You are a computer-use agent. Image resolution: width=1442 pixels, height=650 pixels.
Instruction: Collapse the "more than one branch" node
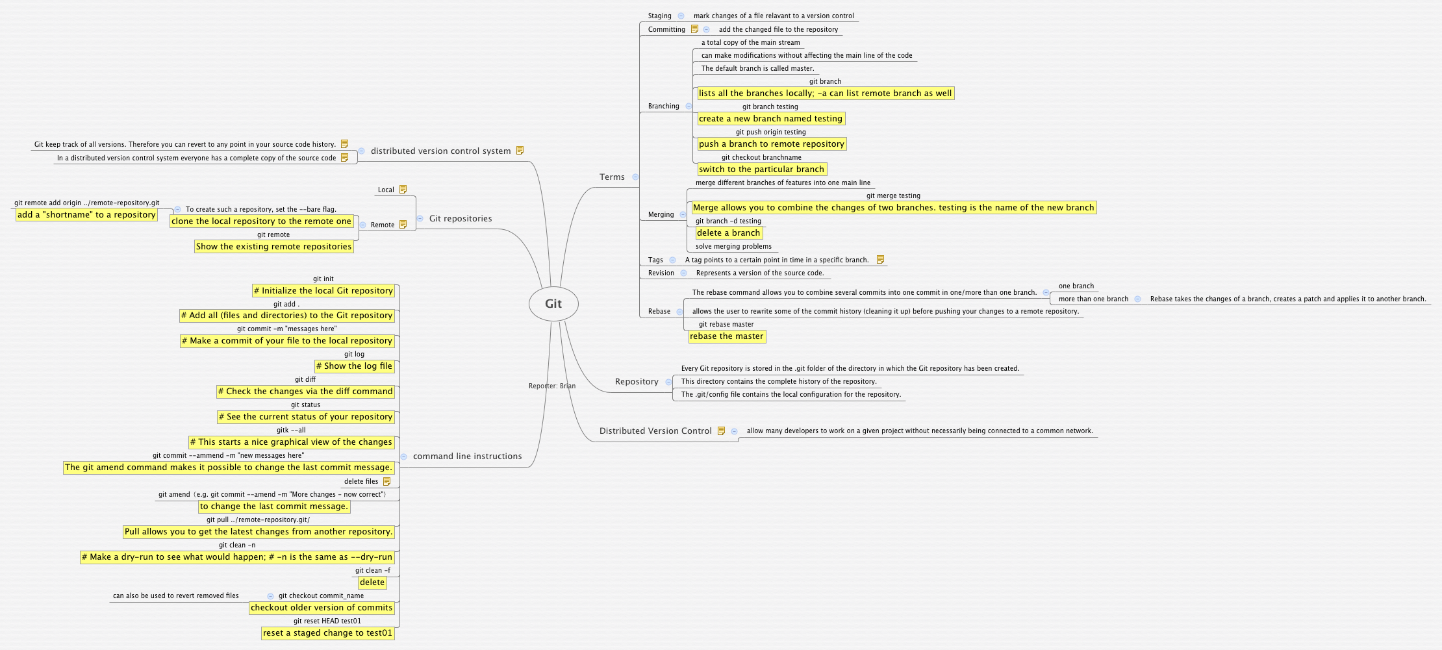click(1138, 299)
